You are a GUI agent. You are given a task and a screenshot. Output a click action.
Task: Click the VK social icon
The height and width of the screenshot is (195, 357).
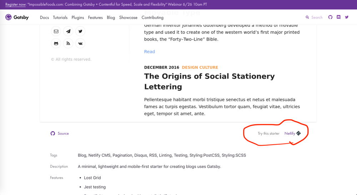80,43
